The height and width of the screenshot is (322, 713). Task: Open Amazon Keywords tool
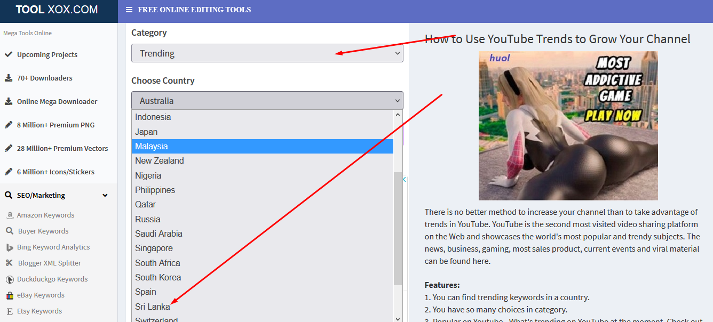click(45, 215)
